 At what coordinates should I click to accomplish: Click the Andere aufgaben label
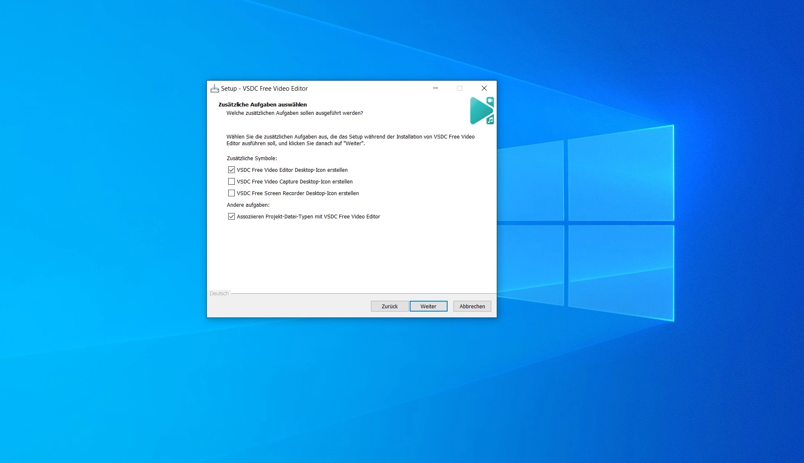coord(248,205)
